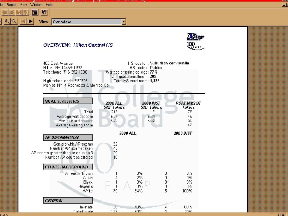Click the zoom out magnifier icon
Image resolution: width=288 pixels, height=216 pixels.
(x=14, y=22)
